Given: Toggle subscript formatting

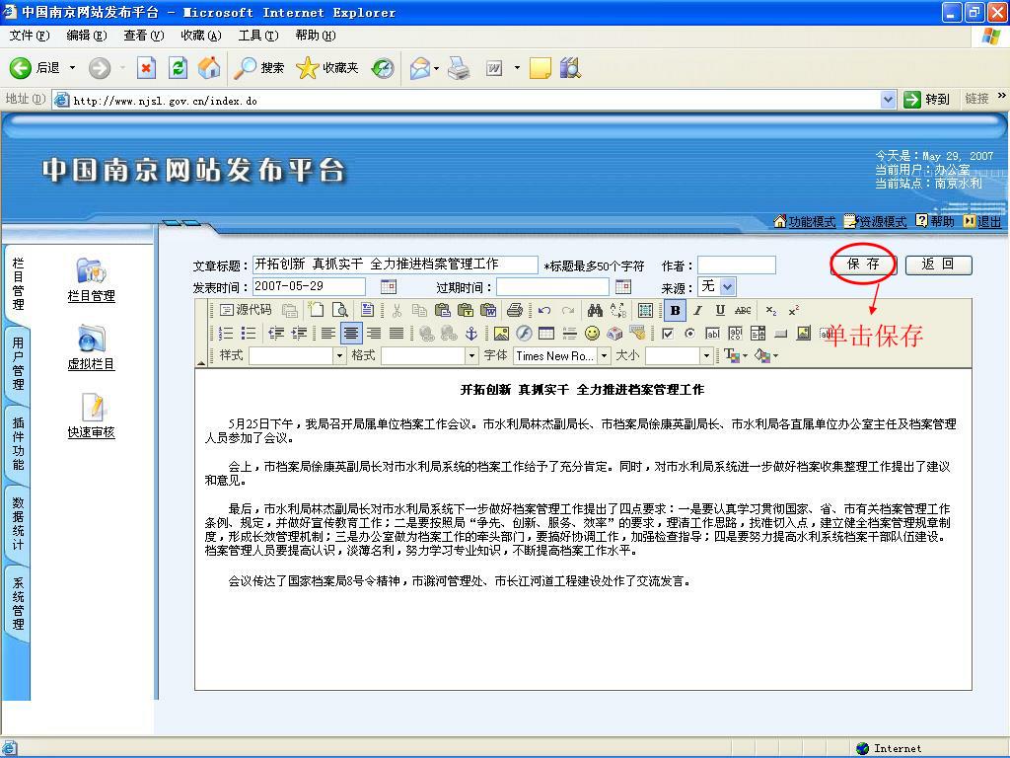Looking at the screenshot, I should click(771, 310).
